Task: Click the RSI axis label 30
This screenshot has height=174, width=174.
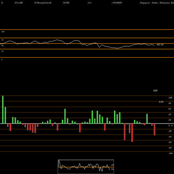Action: [2, 51]
